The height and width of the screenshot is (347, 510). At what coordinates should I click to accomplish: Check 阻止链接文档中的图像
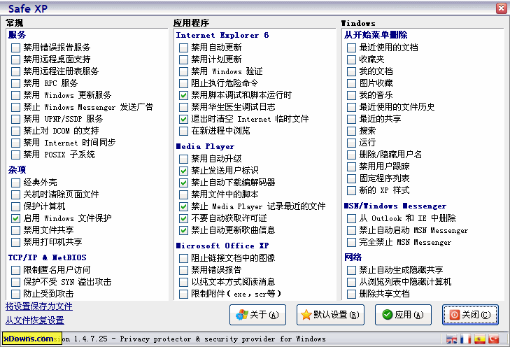pyautogui.click(x=183, y=258)
